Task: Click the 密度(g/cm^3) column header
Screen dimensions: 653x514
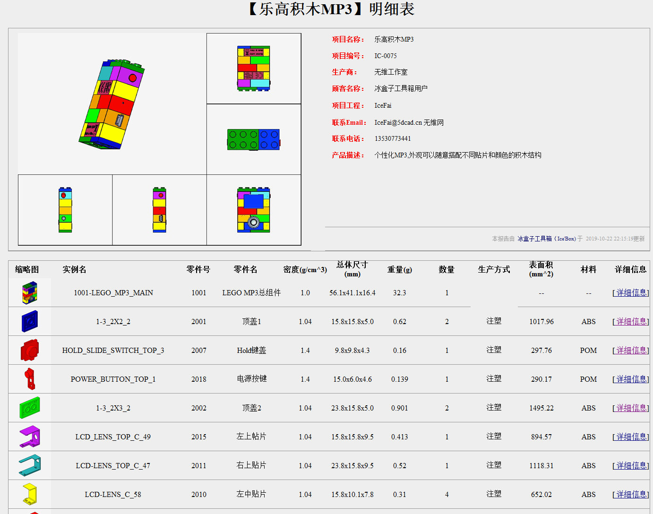Action: coord(305,270)
